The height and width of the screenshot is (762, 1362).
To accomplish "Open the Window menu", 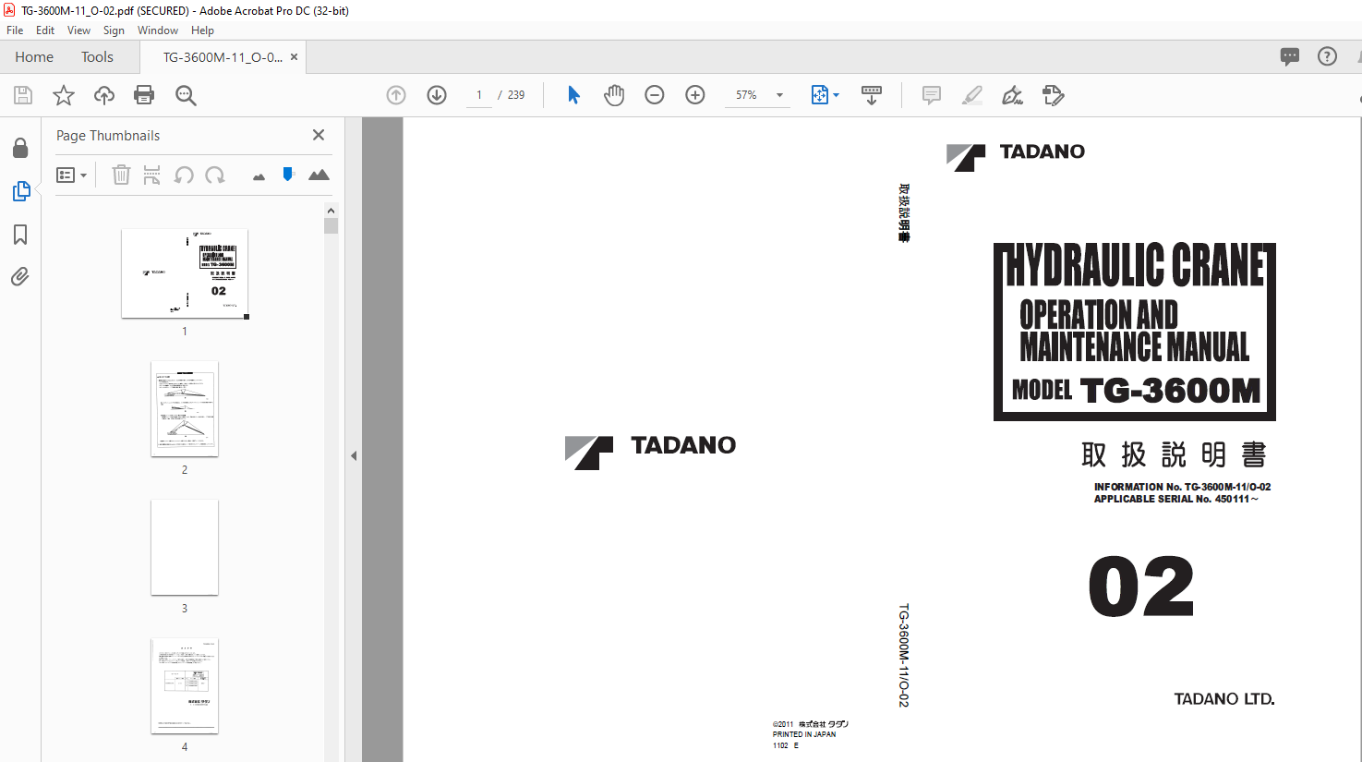I will tap(158, 30).
